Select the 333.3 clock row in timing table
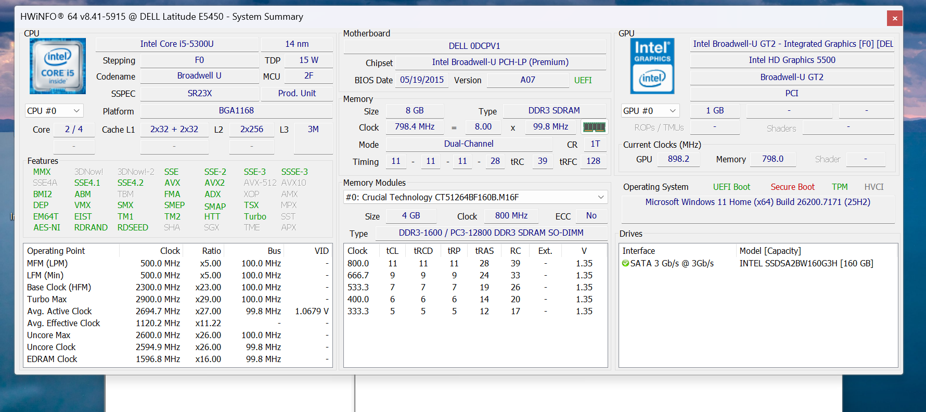Image resolution: width=926 pixels, height=412 pixels. [x=475, y=312]
